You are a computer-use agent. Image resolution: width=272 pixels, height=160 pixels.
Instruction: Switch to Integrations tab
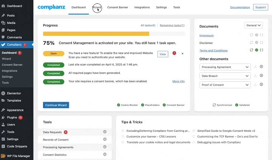(x=142, y=7)
